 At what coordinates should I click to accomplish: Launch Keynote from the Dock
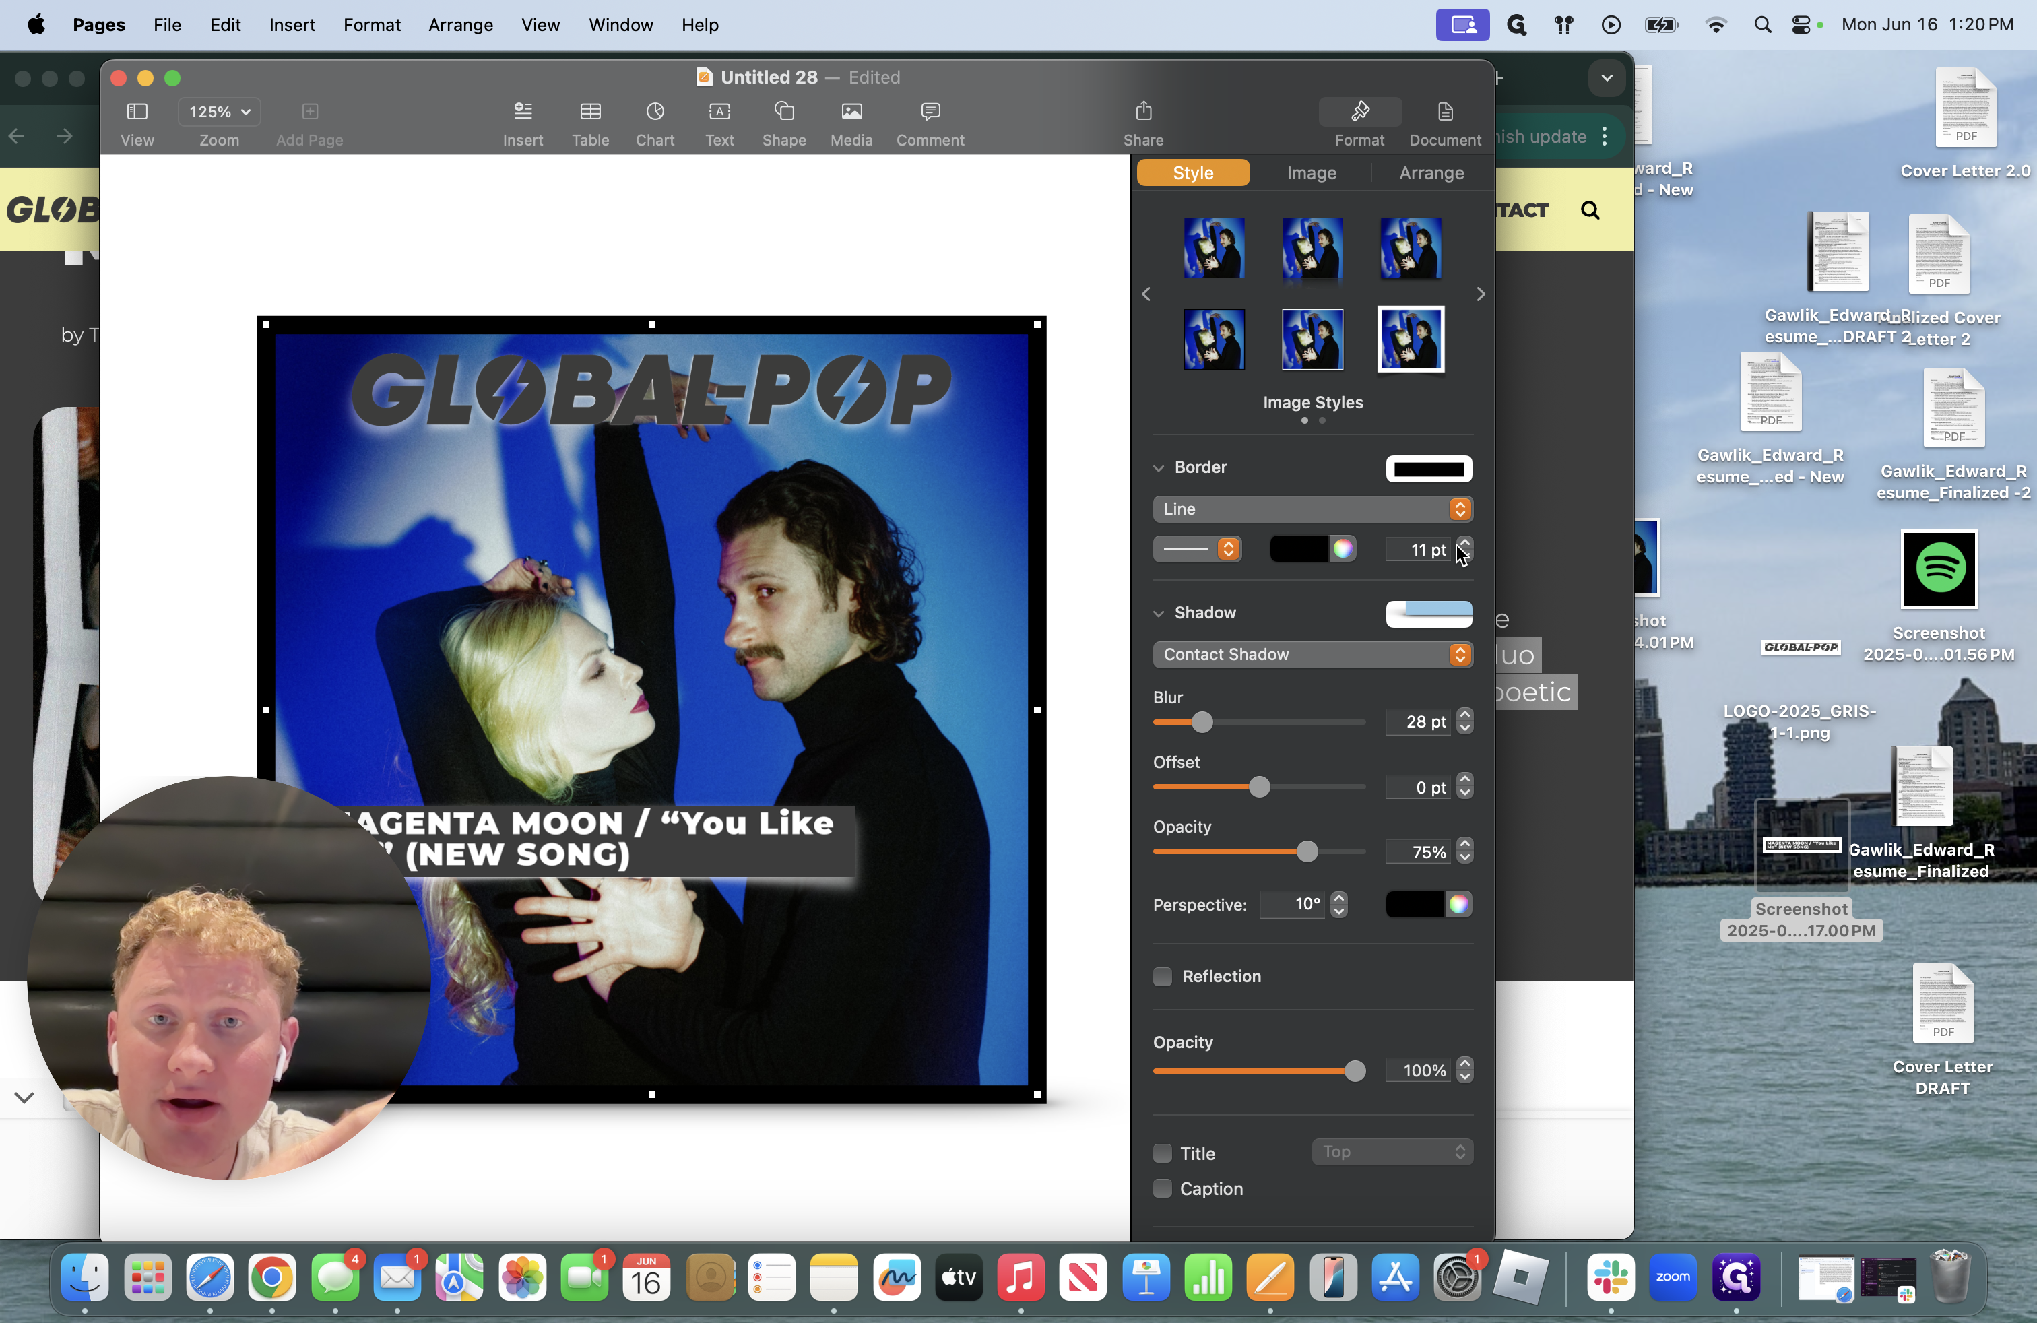(x=1146, y=1278)
